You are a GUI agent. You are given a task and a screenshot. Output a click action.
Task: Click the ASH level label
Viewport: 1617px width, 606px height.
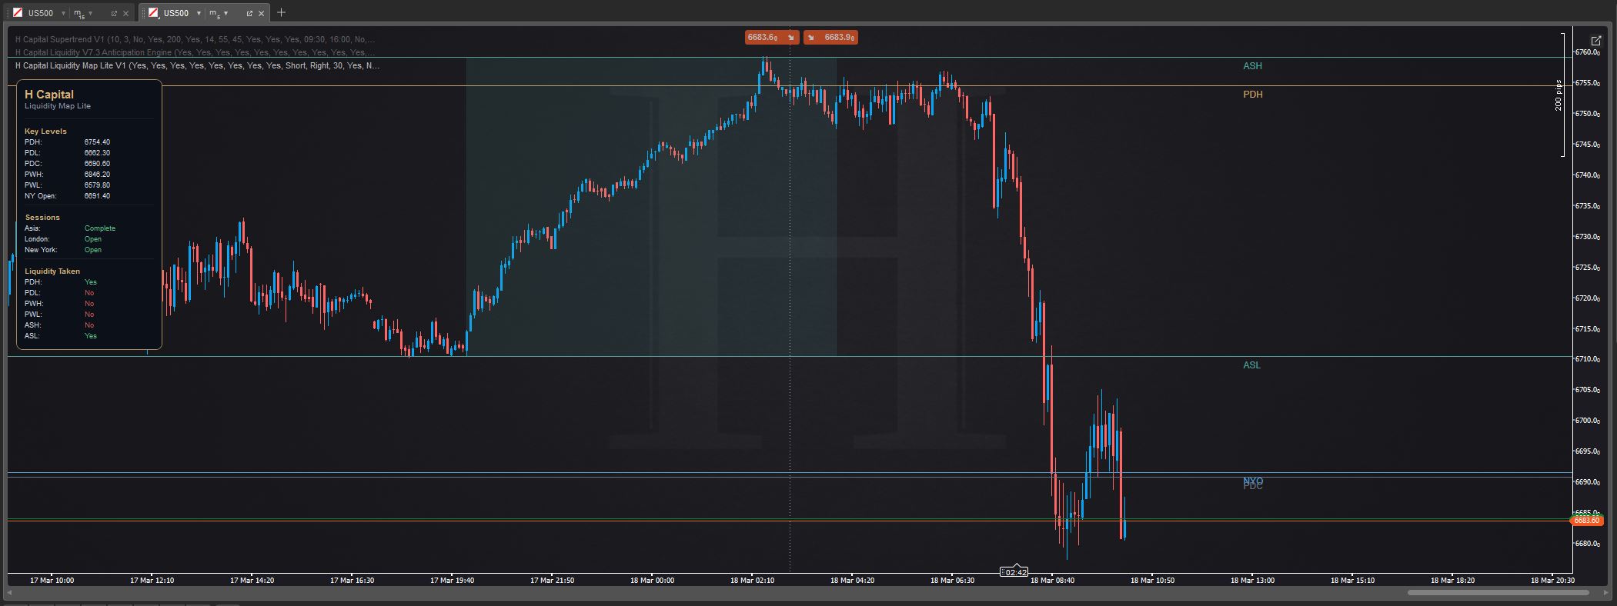pyautogui.click(x=1252, y=66)
